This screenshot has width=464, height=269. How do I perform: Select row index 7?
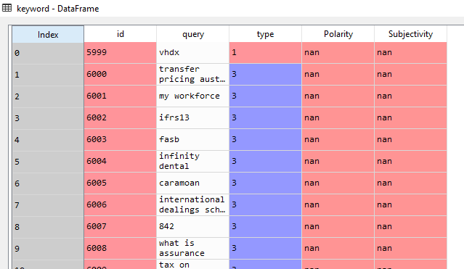48,205
